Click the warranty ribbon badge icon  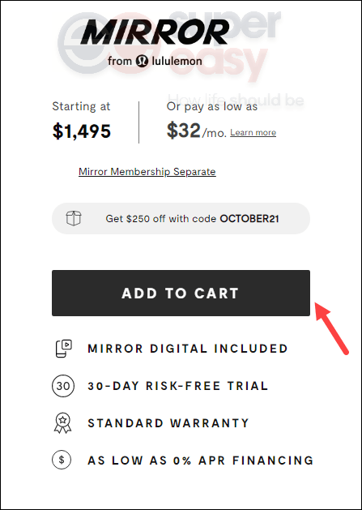click(x=62, y=423)
